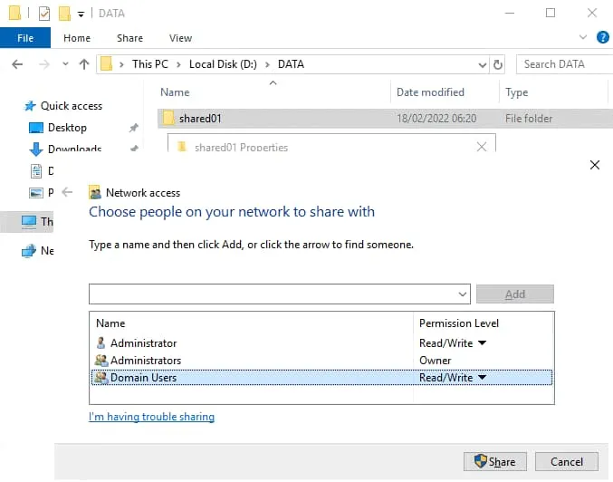
Task: Open the File menu tab
Action: [25, 38]
